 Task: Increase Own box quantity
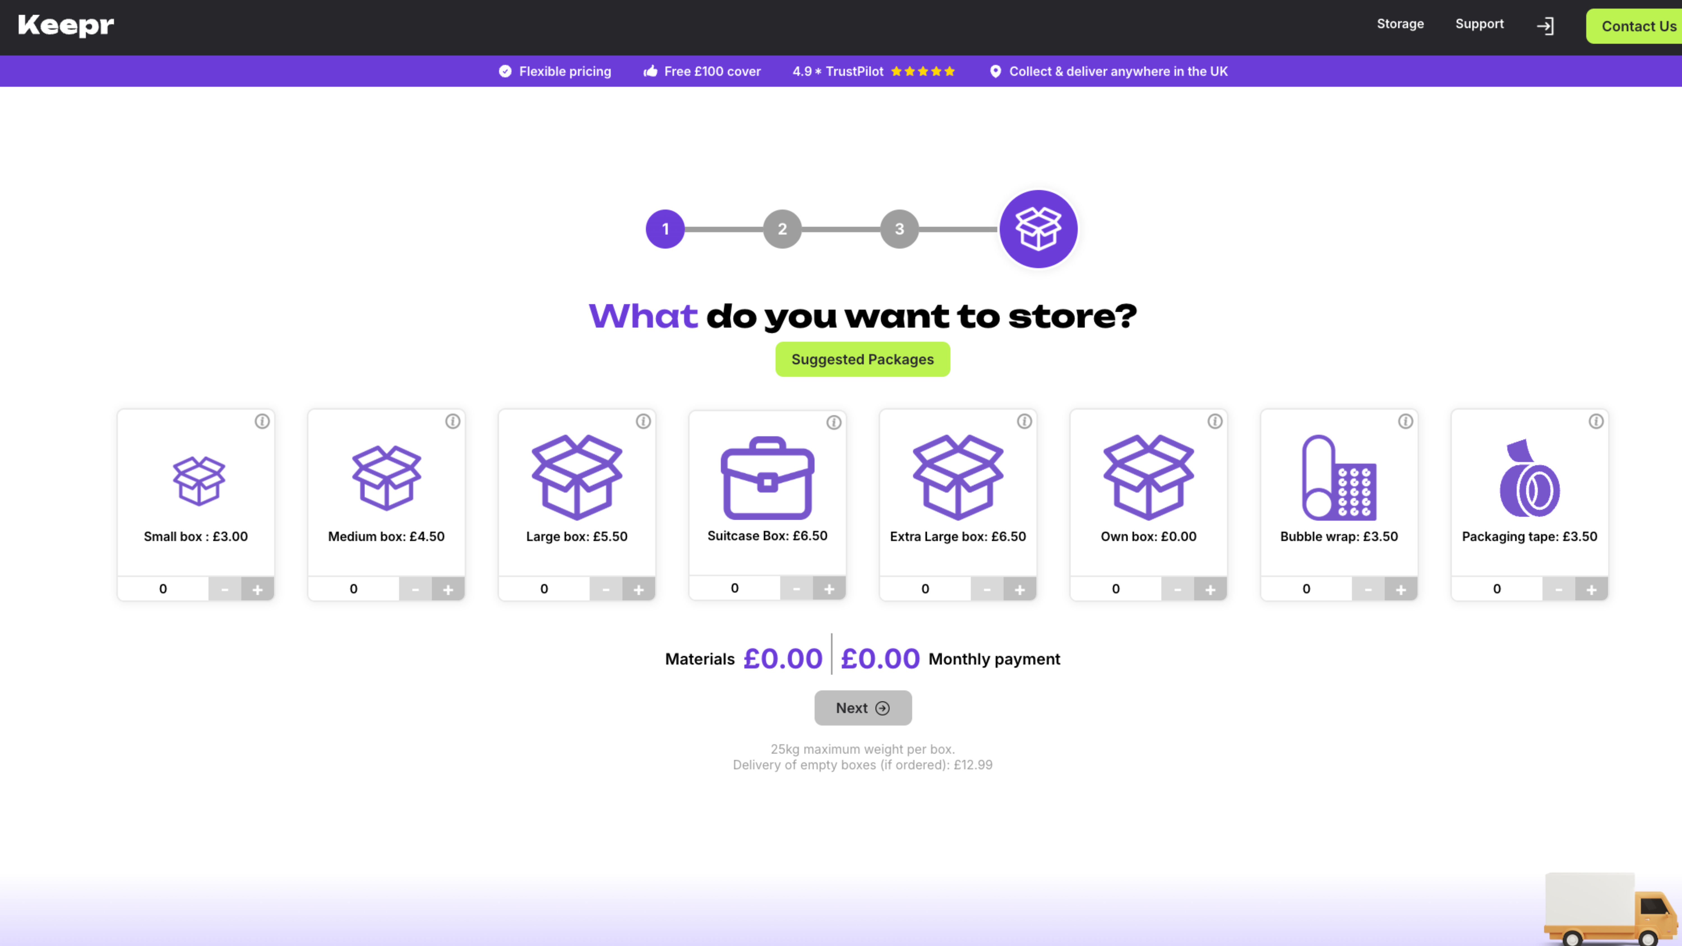(1210, 589)
